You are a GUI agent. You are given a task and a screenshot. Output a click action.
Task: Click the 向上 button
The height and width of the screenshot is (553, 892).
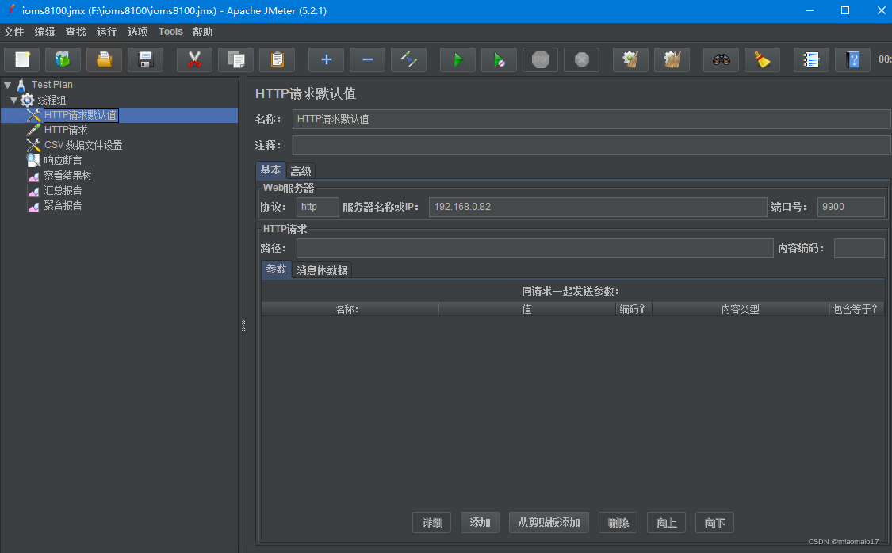(x=666, y=522)
